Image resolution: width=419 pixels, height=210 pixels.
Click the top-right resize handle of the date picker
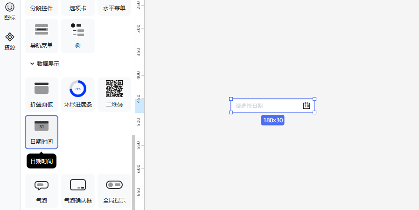click(314, 99)
